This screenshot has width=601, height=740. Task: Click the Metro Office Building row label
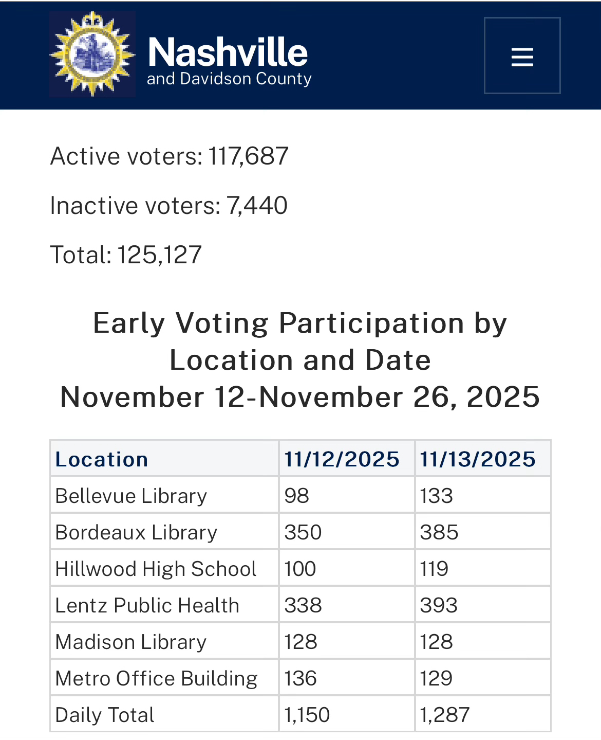[156, 678]
